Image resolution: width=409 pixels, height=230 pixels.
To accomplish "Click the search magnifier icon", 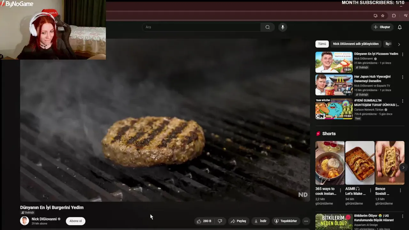I will [x=267, y=27].
